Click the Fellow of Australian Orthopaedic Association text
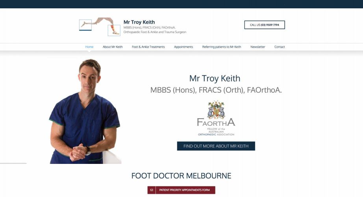This screenshot has width=363, height=197. tap(216, 132)
